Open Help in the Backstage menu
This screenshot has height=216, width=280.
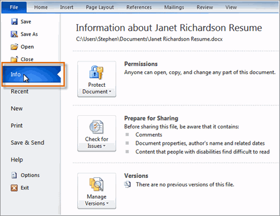pos(17,160)
